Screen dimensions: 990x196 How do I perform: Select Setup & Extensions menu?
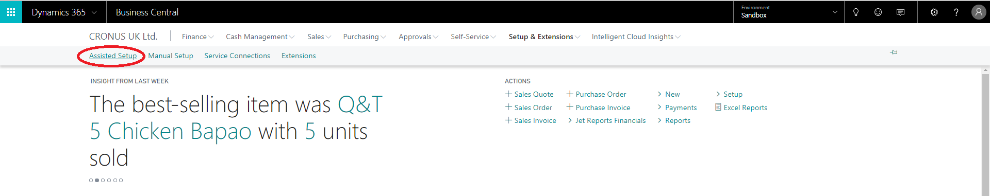544,37
